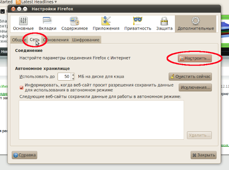Image resolution: width=229 pixels, height=170 pixels.
Task: Click the Соединение section heading
Action: click(29, 51)
